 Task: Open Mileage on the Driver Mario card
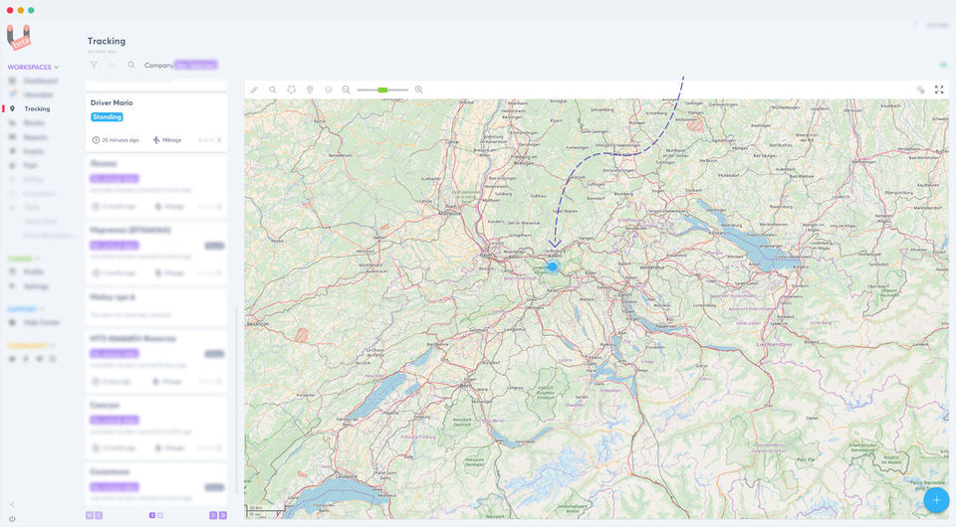[167, 140]
